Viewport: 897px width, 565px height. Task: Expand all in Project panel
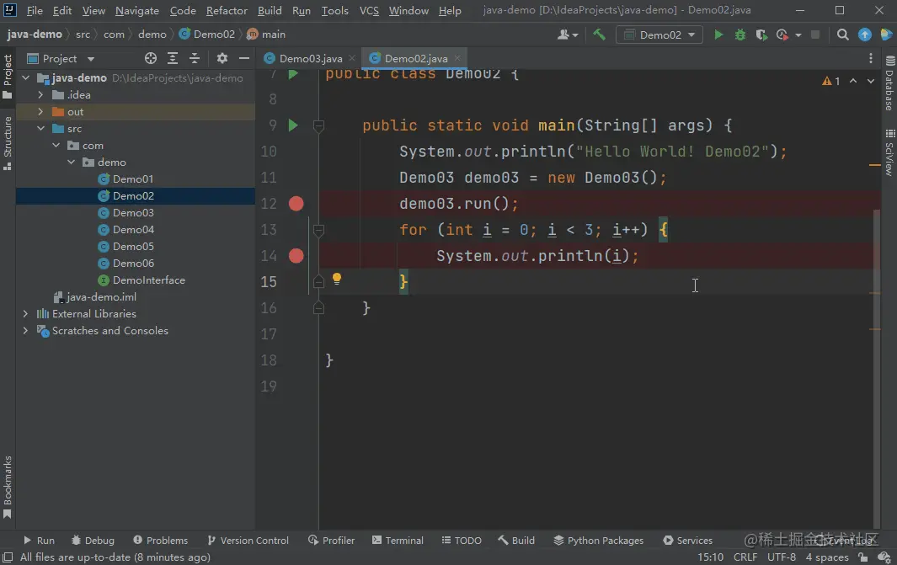tap(172, 58)
